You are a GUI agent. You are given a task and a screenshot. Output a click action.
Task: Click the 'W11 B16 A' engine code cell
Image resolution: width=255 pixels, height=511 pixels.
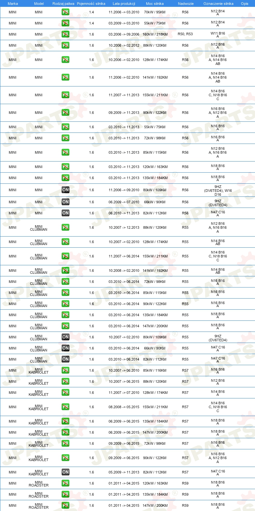[218, 34]
